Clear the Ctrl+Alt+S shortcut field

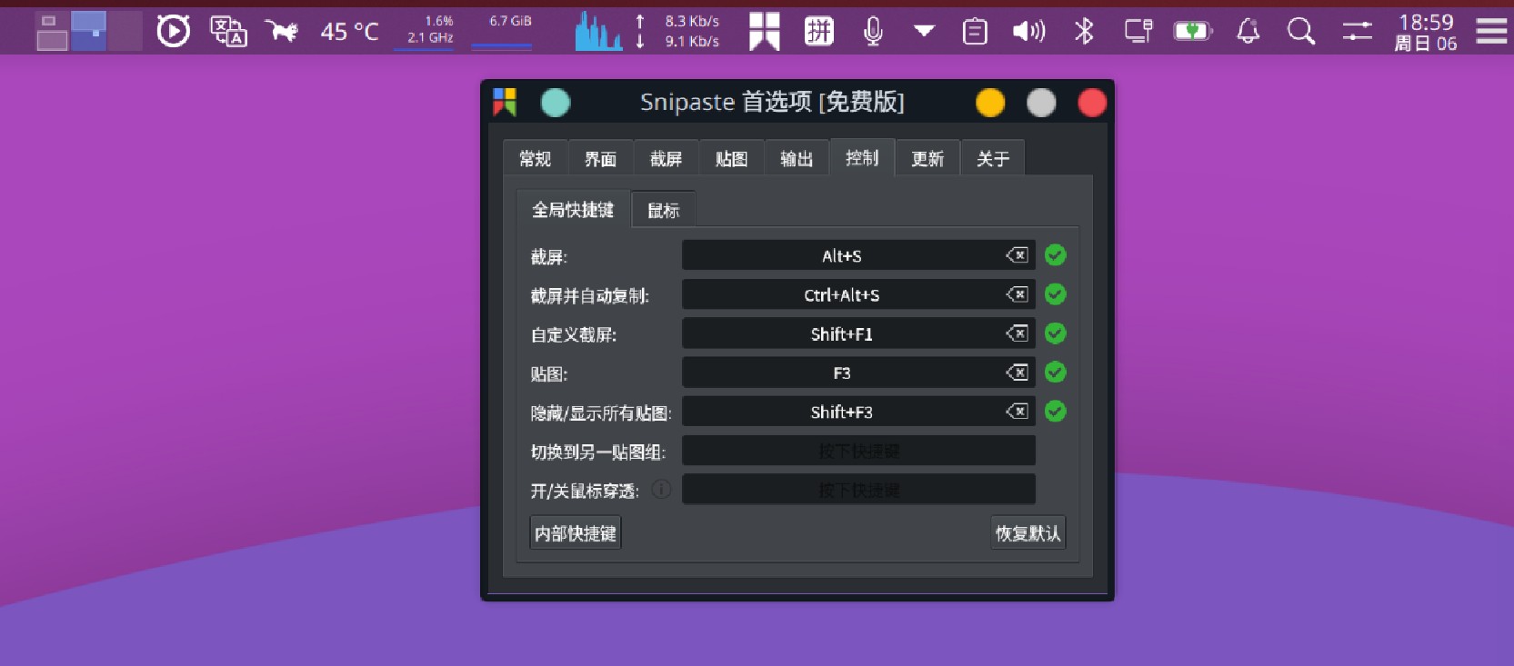[1017, 294]
